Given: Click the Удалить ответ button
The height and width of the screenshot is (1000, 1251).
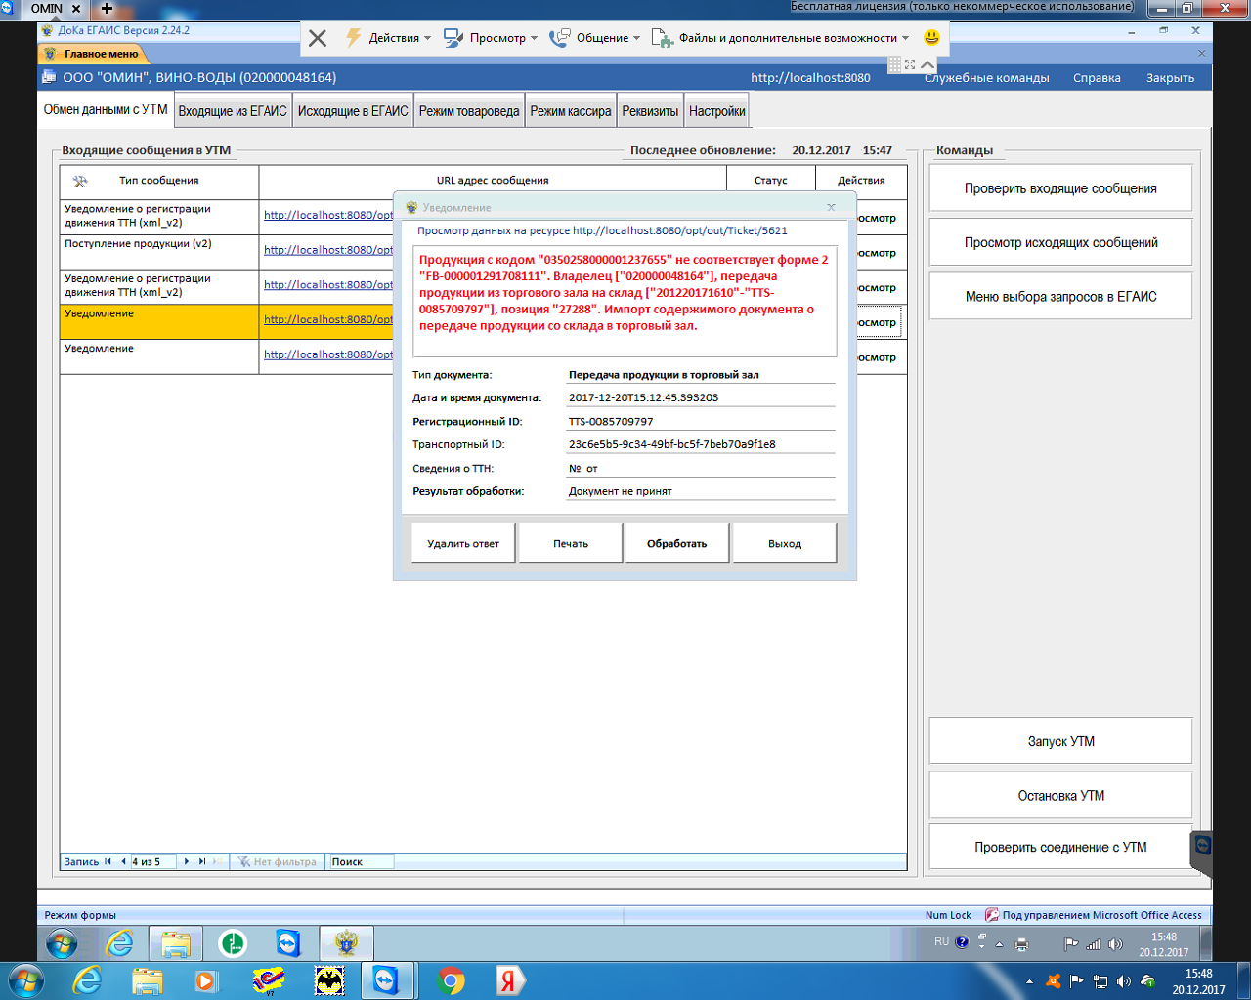Looking at the screenshot, I should coord(463,544).
